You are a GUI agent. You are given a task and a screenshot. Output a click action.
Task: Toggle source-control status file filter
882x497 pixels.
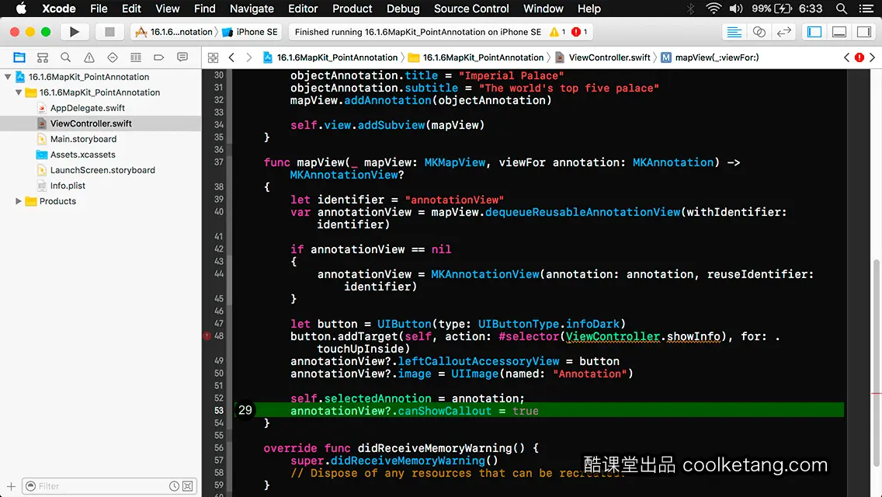click(x=188, y=486)
